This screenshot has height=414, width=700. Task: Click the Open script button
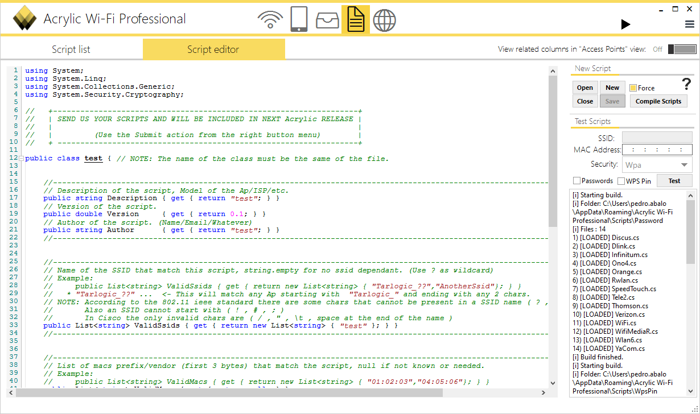[x=585, y=88]
